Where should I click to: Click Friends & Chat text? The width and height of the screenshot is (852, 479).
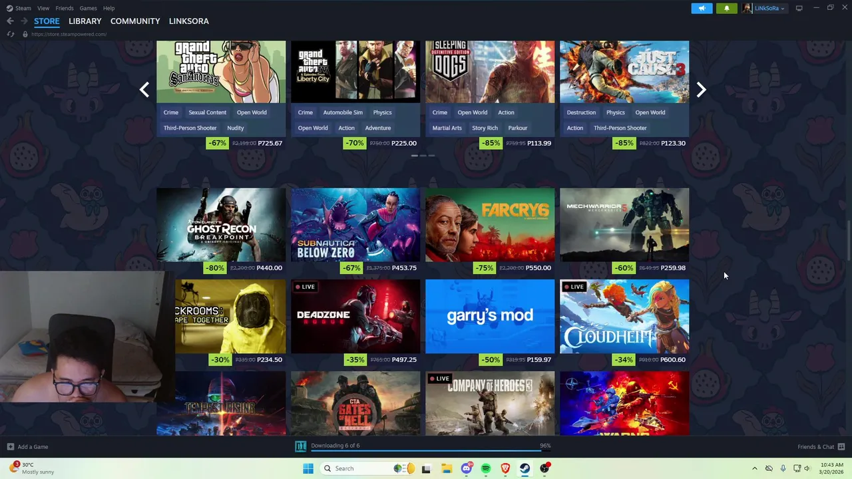click(x=816, y=446)
